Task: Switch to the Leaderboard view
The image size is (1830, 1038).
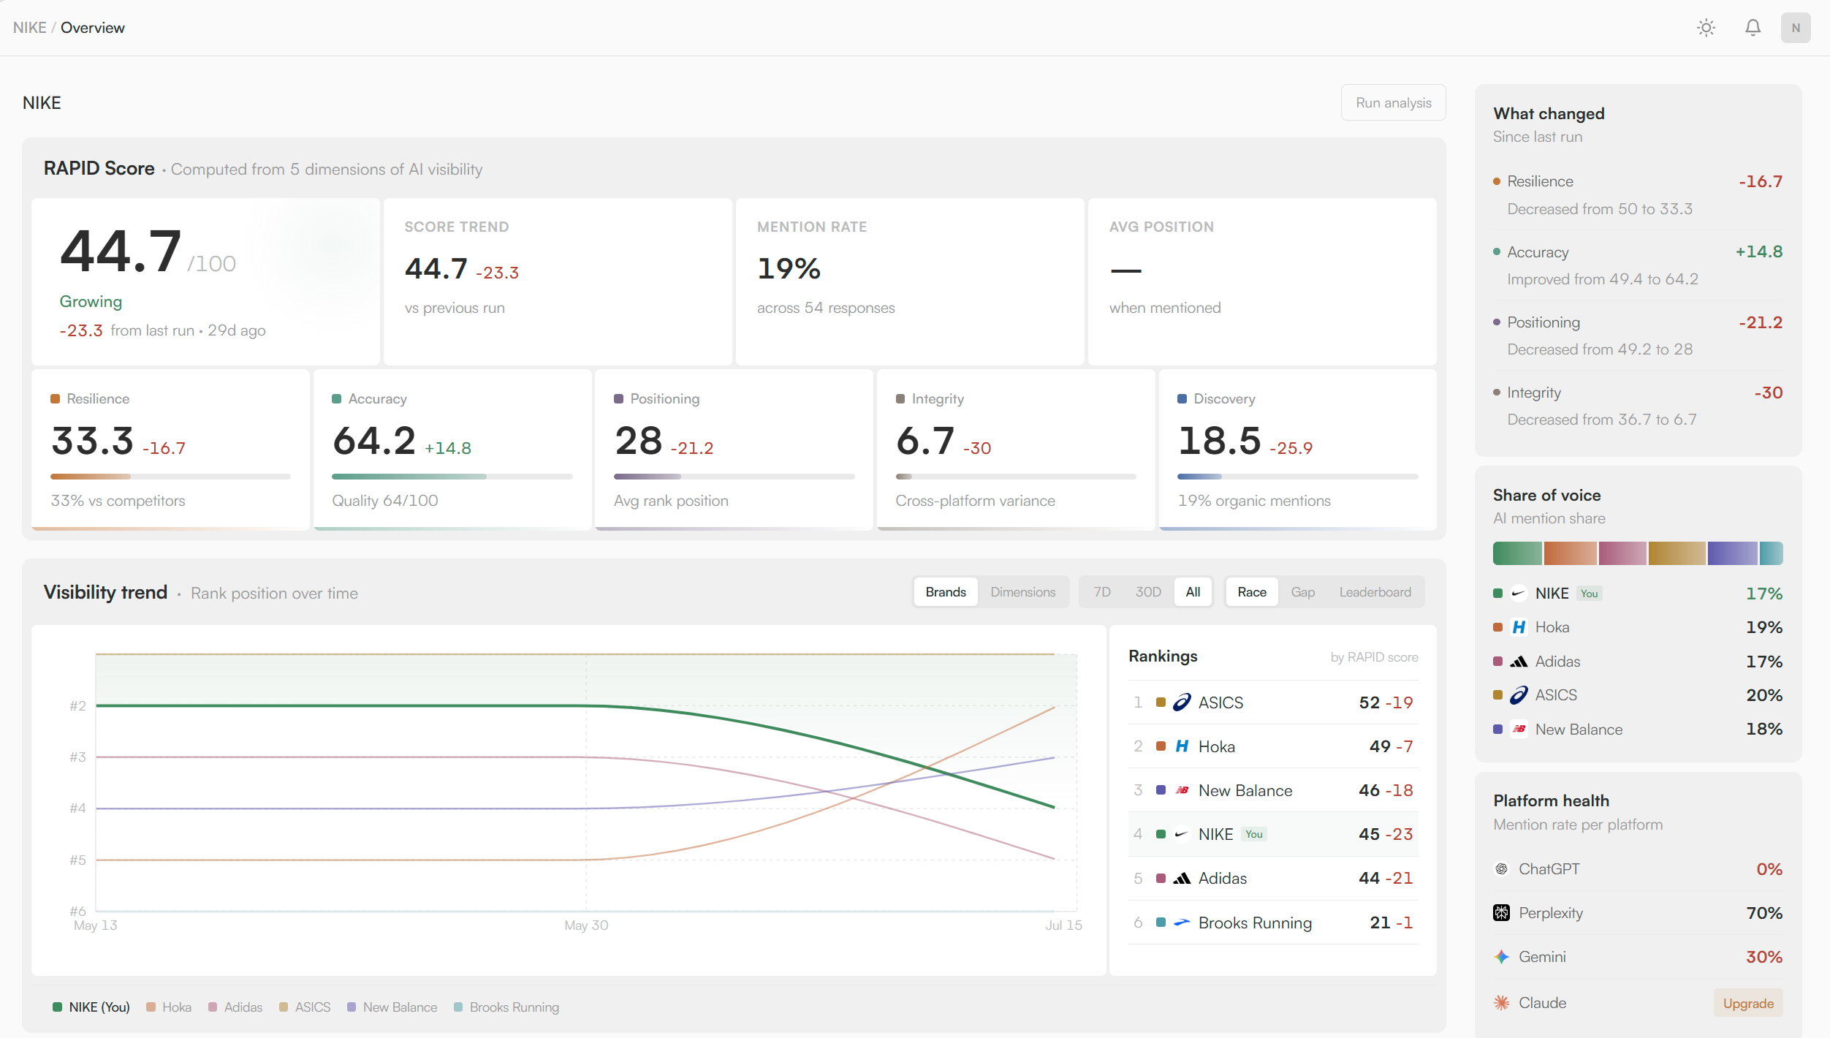Action: [1375, 592]
